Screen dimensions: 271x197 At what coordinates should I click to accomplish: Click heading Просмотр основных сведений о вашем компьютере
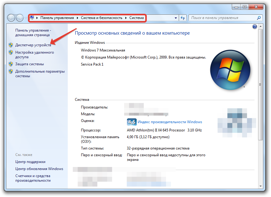(x=132, y=33)
